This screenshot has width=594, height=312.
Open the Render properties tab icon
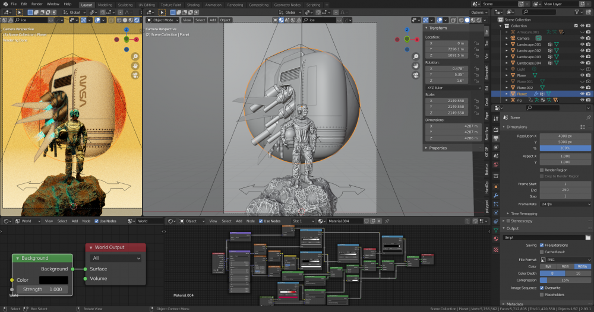[496, 129]
